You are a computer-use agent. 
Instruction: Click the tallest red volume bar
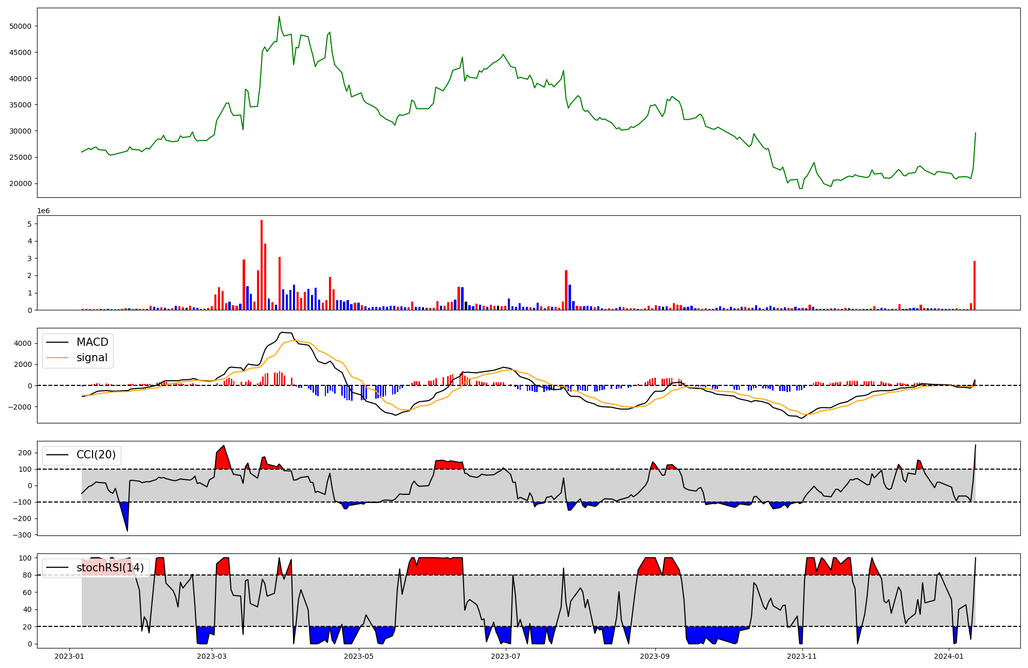click(x=262, y=265)
